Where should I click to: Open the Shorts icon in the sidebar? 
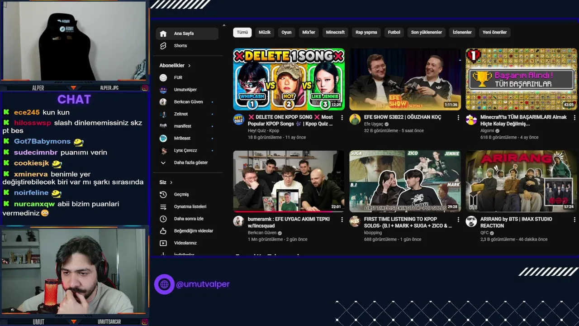point(163,46)
